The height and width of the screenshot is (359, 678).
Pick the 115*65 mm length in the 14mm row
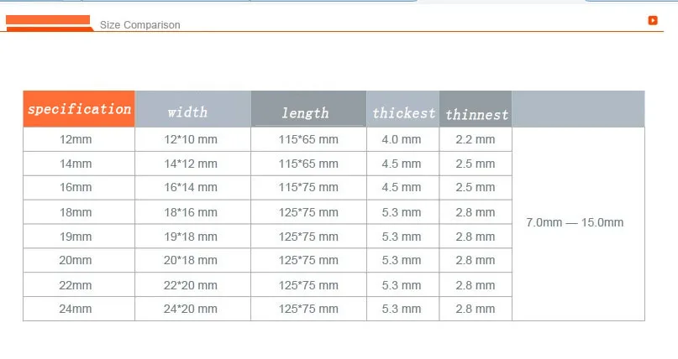pos(308,164)
